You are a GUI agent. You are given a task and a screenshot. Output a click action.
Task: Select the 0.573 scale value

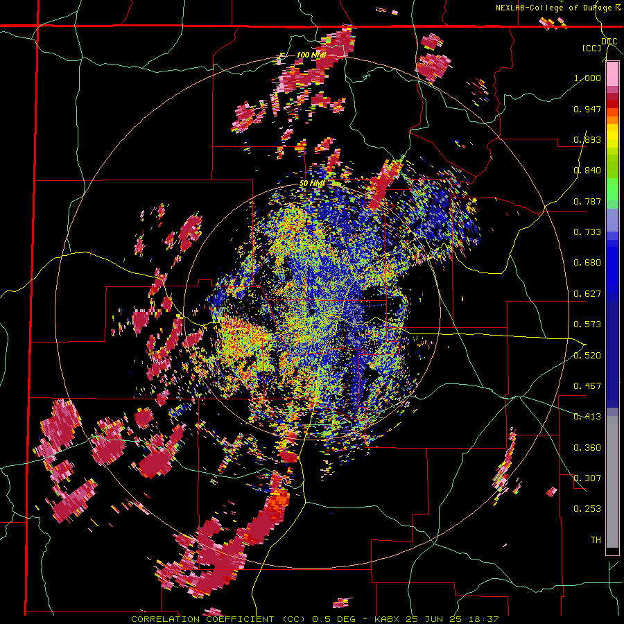(x=587, y=324)
